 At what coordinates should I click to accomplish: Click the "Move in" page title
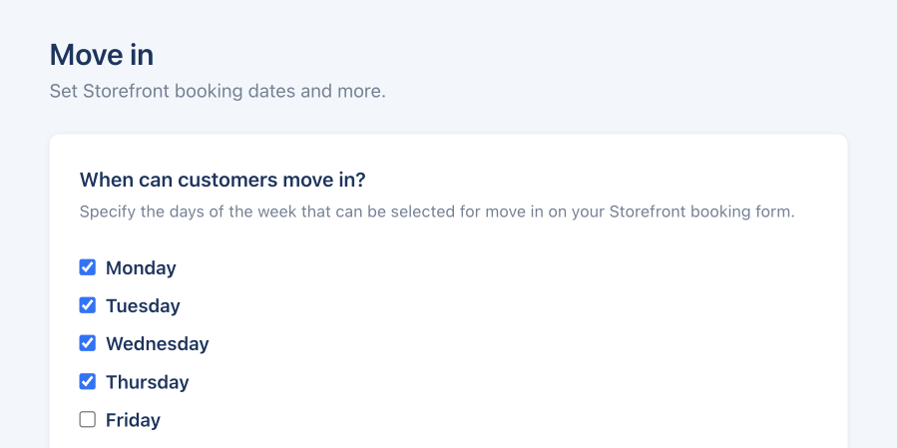tap(101, 55)
